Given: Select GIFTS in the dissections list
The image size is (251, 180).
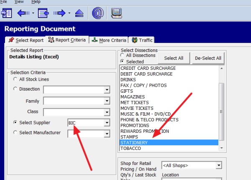Looking at the screenshot, I should tap(169, 91).
